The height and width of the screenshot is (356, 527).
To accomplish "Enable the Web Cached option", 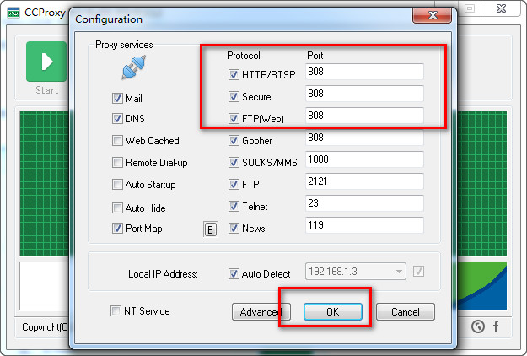I will point(117,140).
